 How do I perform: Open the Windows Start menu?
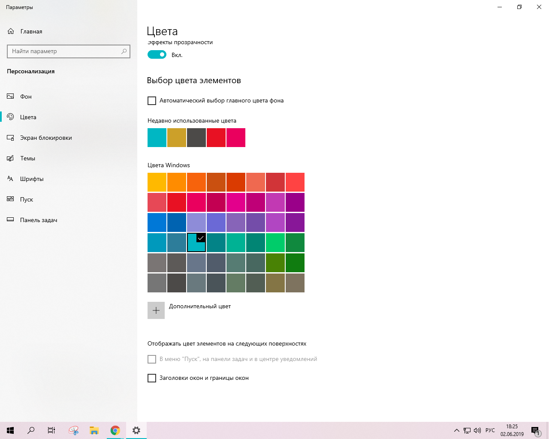coord(10,430)
